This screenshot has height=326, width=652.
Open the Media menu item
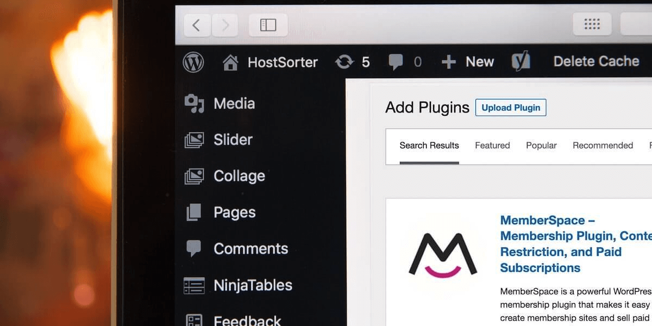(x=234, y=103)
